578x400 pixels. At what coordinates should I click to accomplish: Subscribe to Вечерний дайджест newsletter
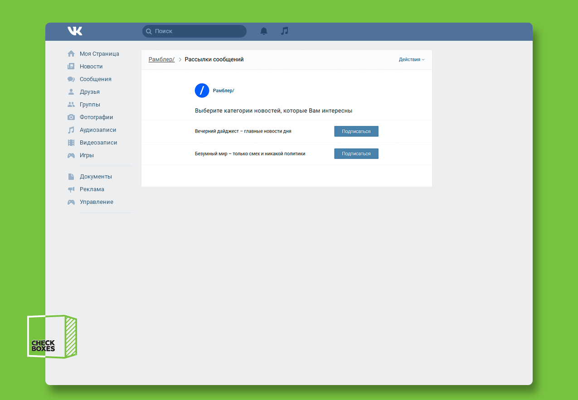pyautogui.click(x=356, y=131)
